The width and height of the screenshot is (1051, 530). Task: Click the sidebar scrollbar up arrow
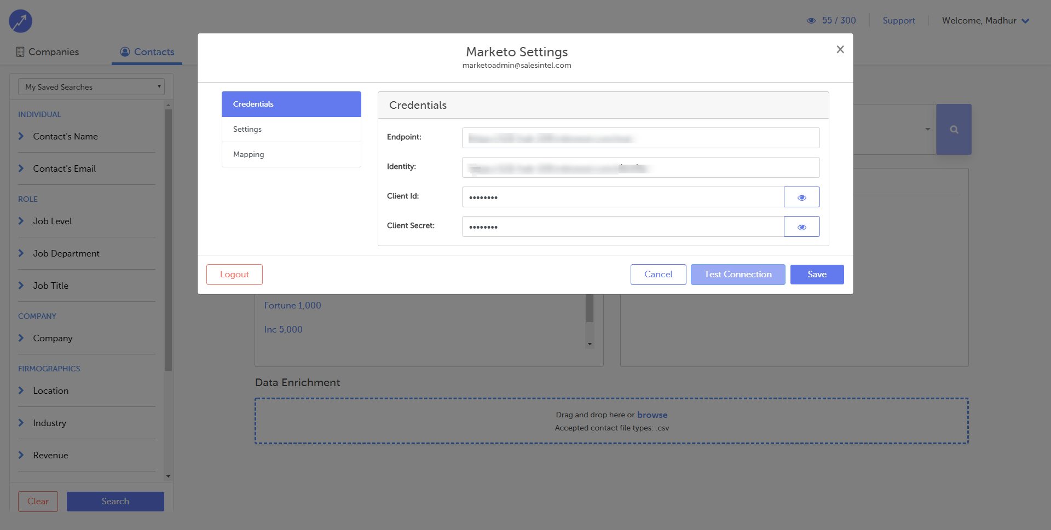pyautogui.click(x=168, y=105)
